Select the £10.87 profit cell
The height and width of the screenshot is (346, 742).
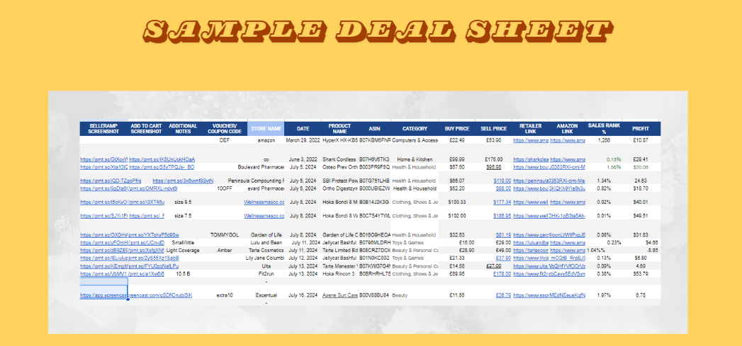[x=640, y=140]
